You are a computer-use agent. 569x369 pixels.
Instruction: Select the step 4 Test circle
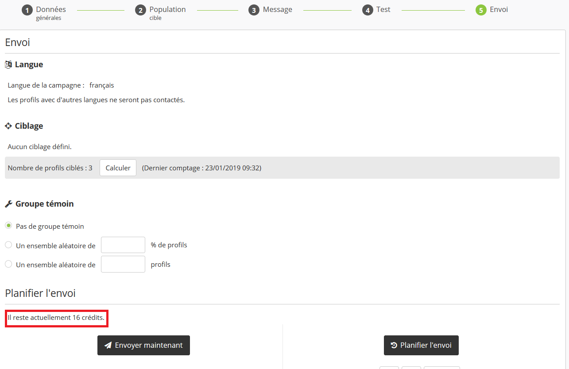coord(367,10)
